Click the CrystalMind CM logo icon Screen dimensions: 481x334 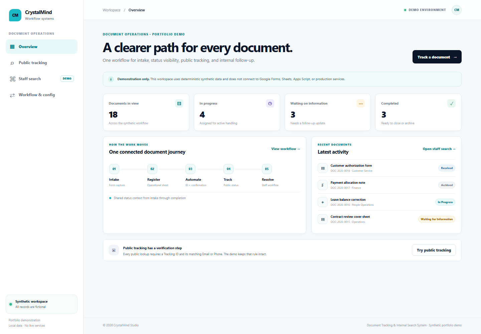15,15
